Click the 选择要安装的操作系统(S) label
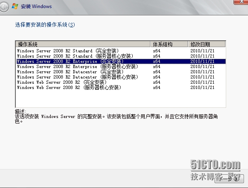The image size is (248, 188). coord(45,25)
